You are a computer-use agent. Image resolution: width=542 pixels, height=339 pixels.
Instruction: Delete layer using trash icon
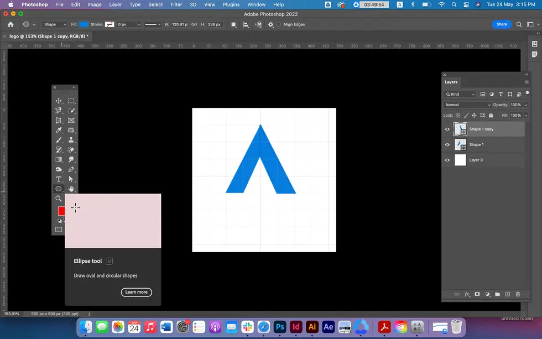518,294
